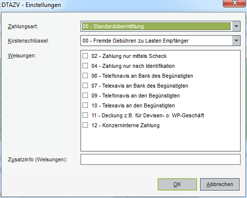This screenshot has width=247, height=198.
Task: Expand the Kostenschlüssel dropdown arrow
Action: coord(236,41)
